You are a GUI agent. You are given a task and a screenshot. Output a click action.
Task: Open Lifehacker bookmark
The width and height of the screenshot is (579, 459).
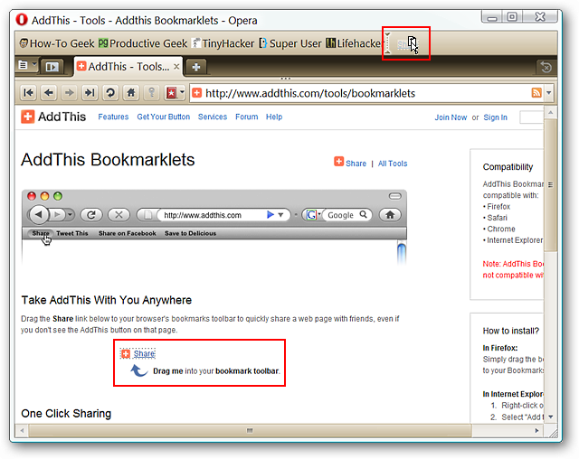tap(354, 43)
